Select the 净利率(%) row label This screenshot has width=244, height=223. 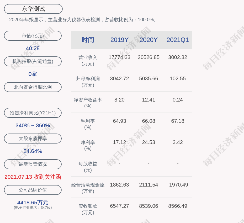coord(88,145)
